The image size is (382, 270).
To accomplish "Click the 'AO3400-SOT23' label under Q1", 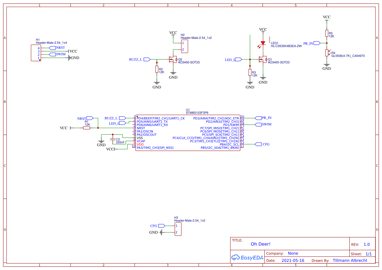I will 279,62.
